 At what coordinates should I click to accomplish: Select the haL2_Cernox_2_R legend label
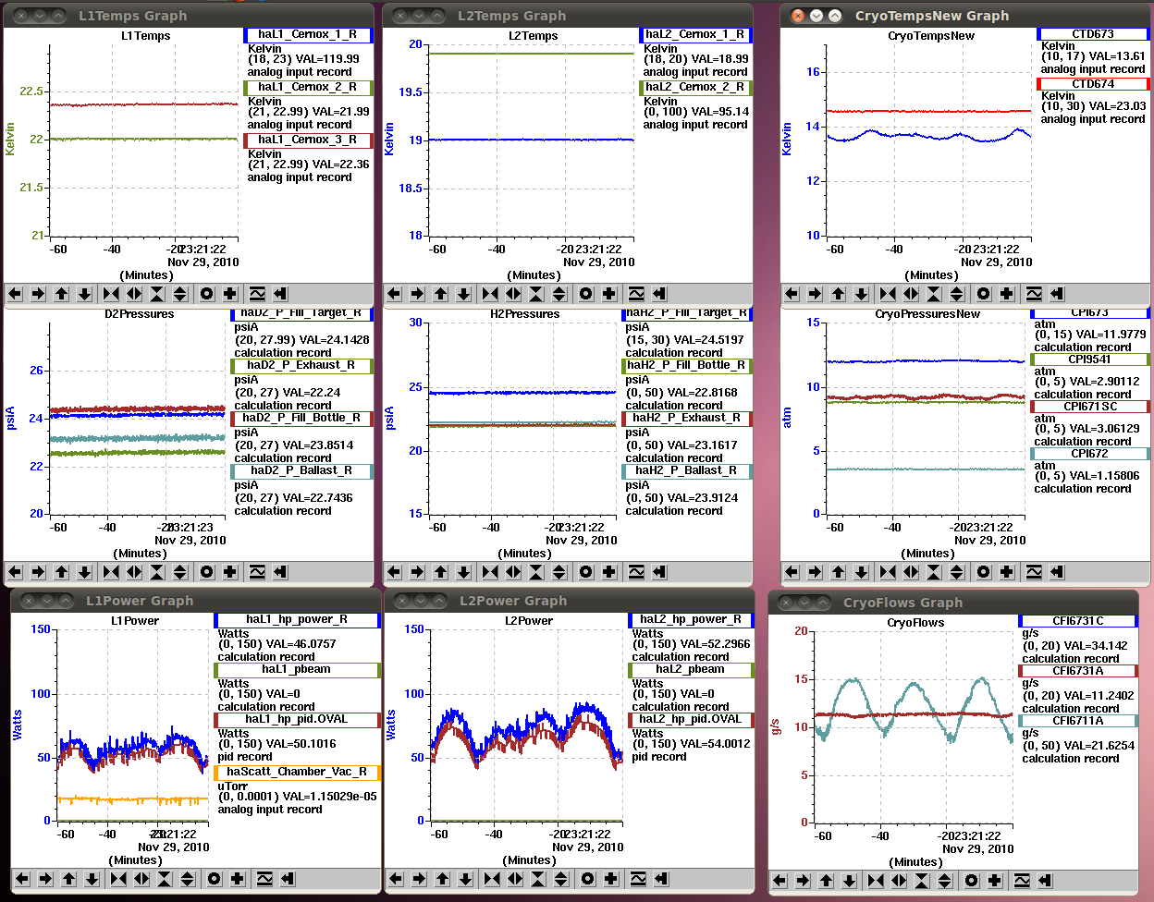[x=695, y=88]
